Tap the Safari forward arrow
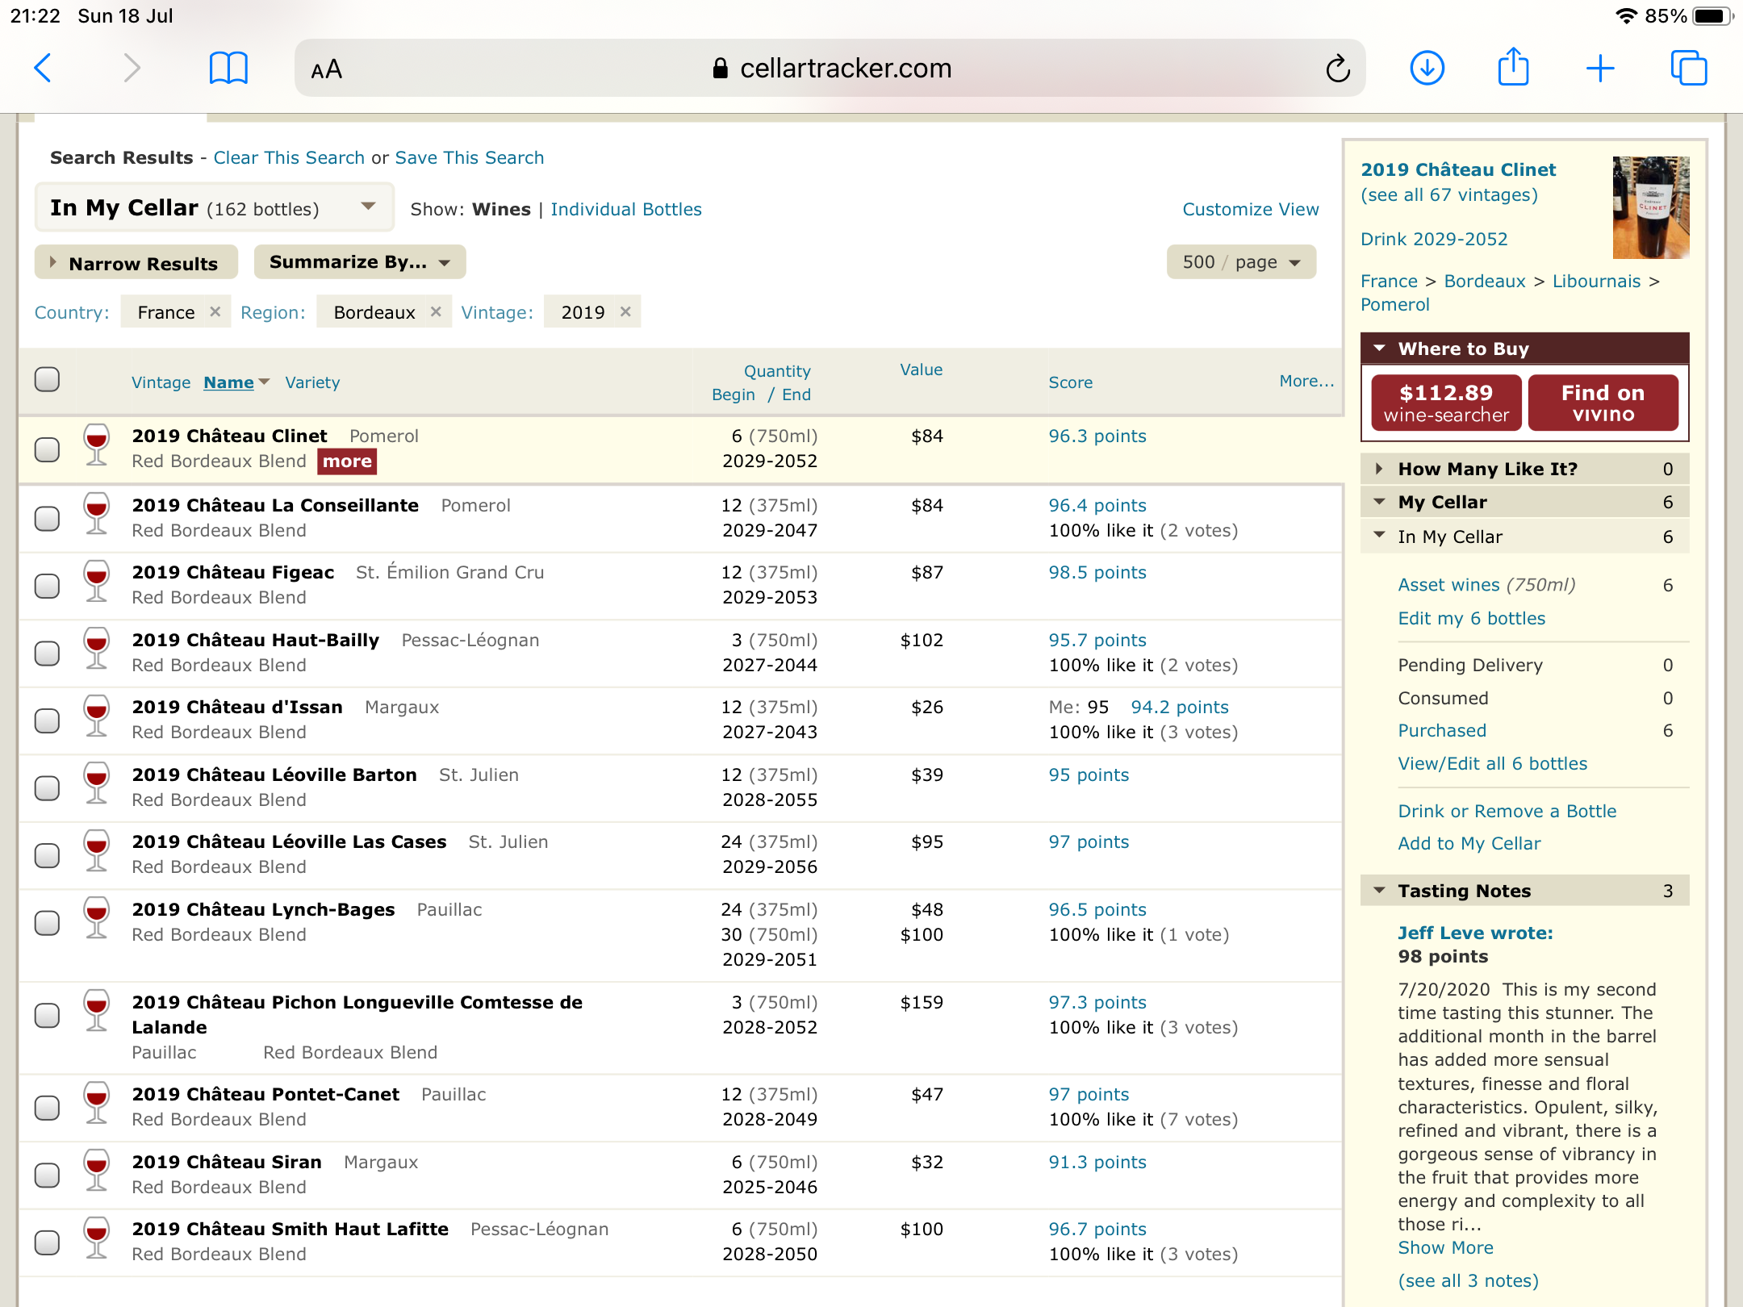 coord(132,69)
